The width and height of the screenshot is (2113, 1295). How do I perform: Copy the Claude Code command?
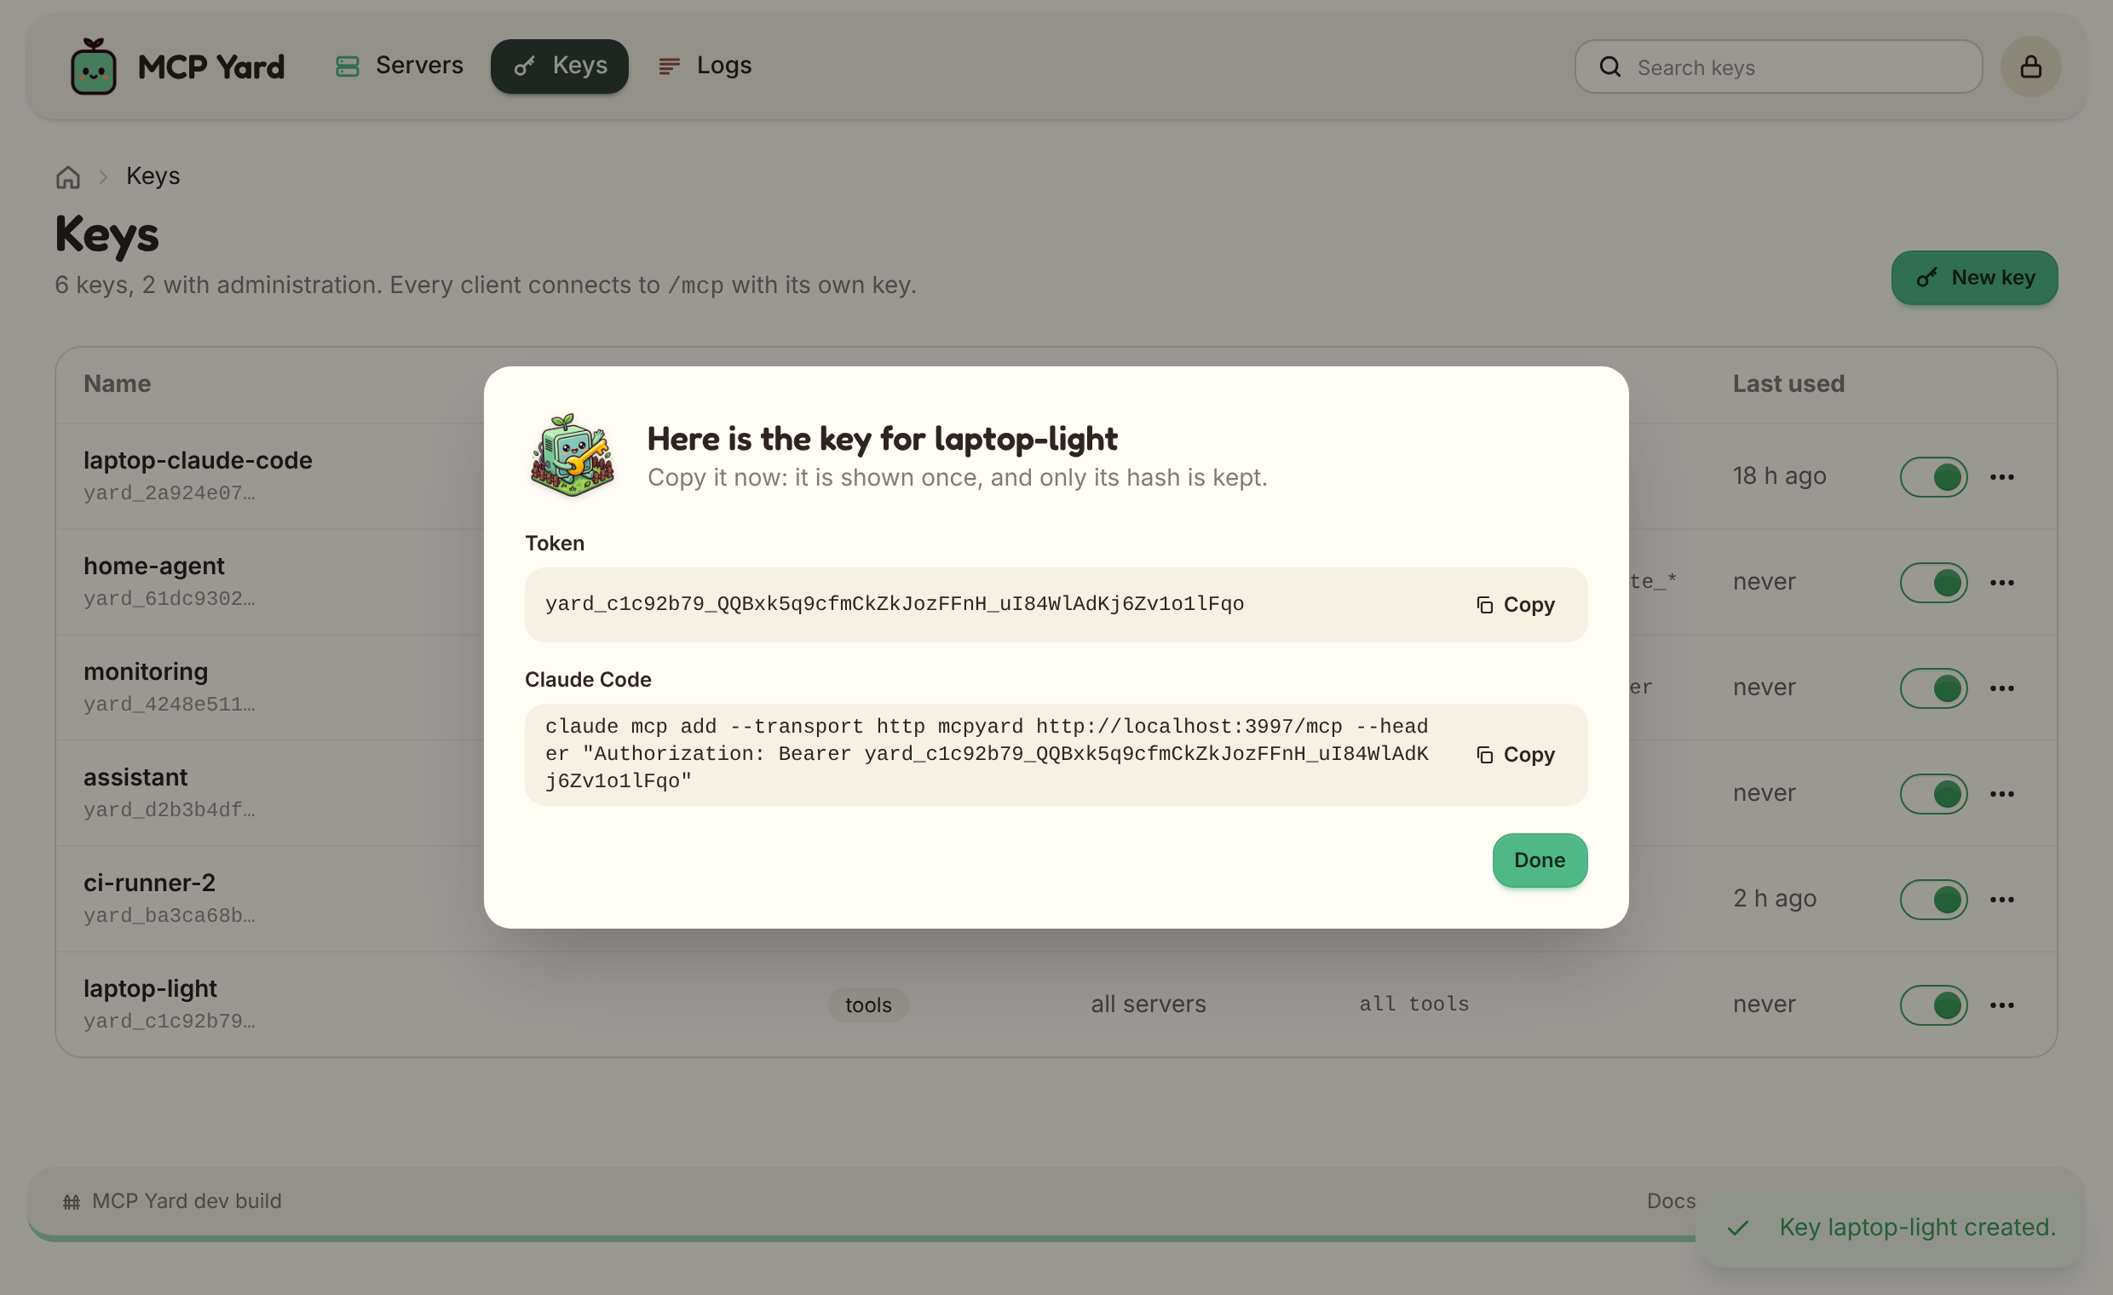[x=1515, y=755]
